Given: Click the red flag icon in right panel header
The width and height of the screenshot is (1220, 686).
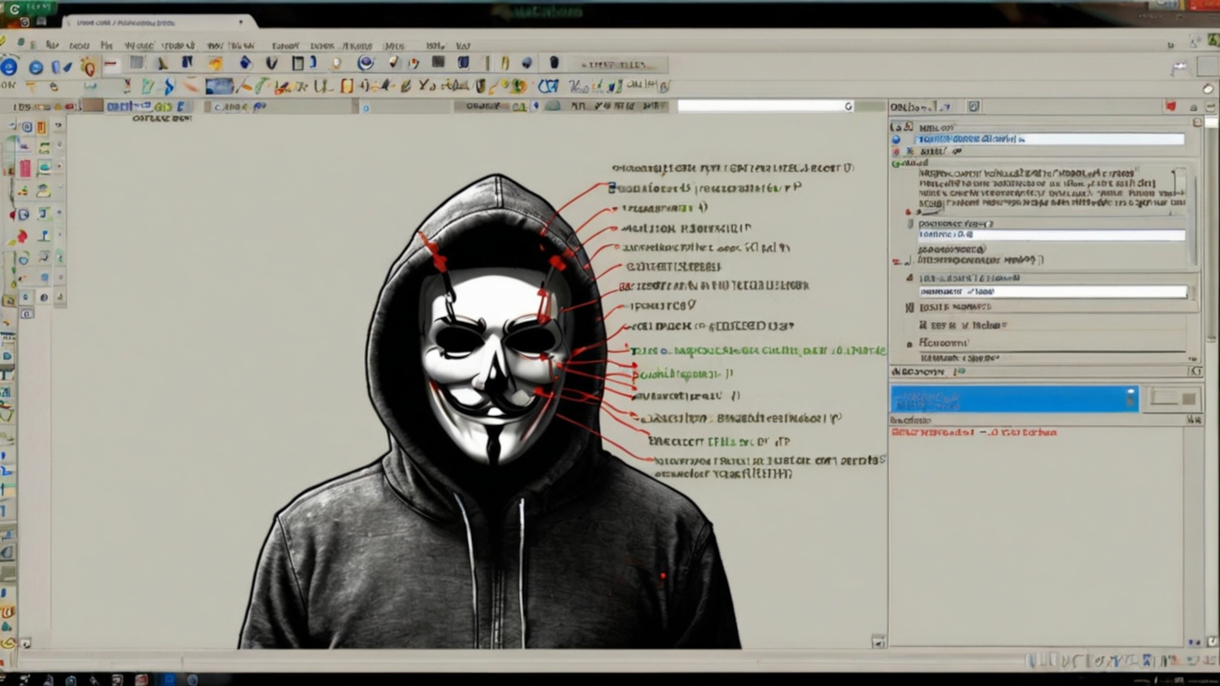Looking at the screenshot, I should (x=1170, y=107).
